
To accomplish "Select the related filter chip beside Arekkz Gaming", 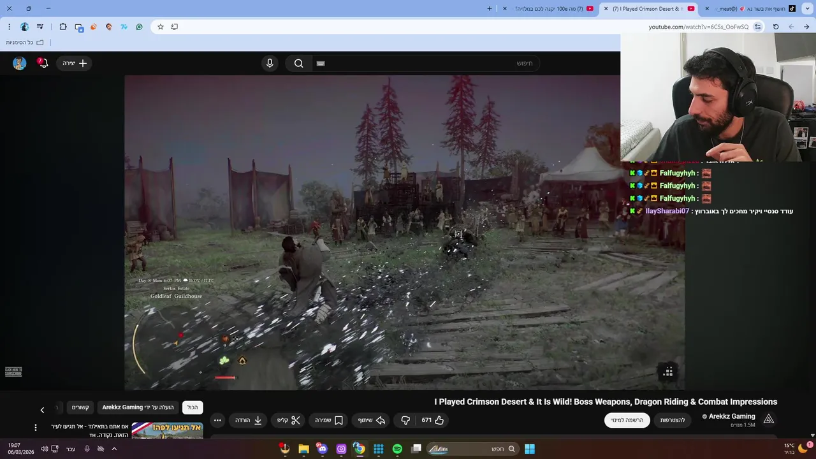I will [x=80, y=407].
